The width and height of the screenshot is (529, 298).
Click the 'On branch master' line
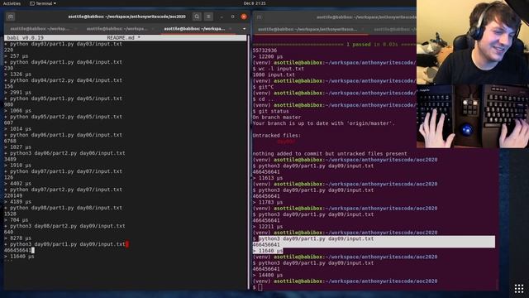[x=277, y=118]
